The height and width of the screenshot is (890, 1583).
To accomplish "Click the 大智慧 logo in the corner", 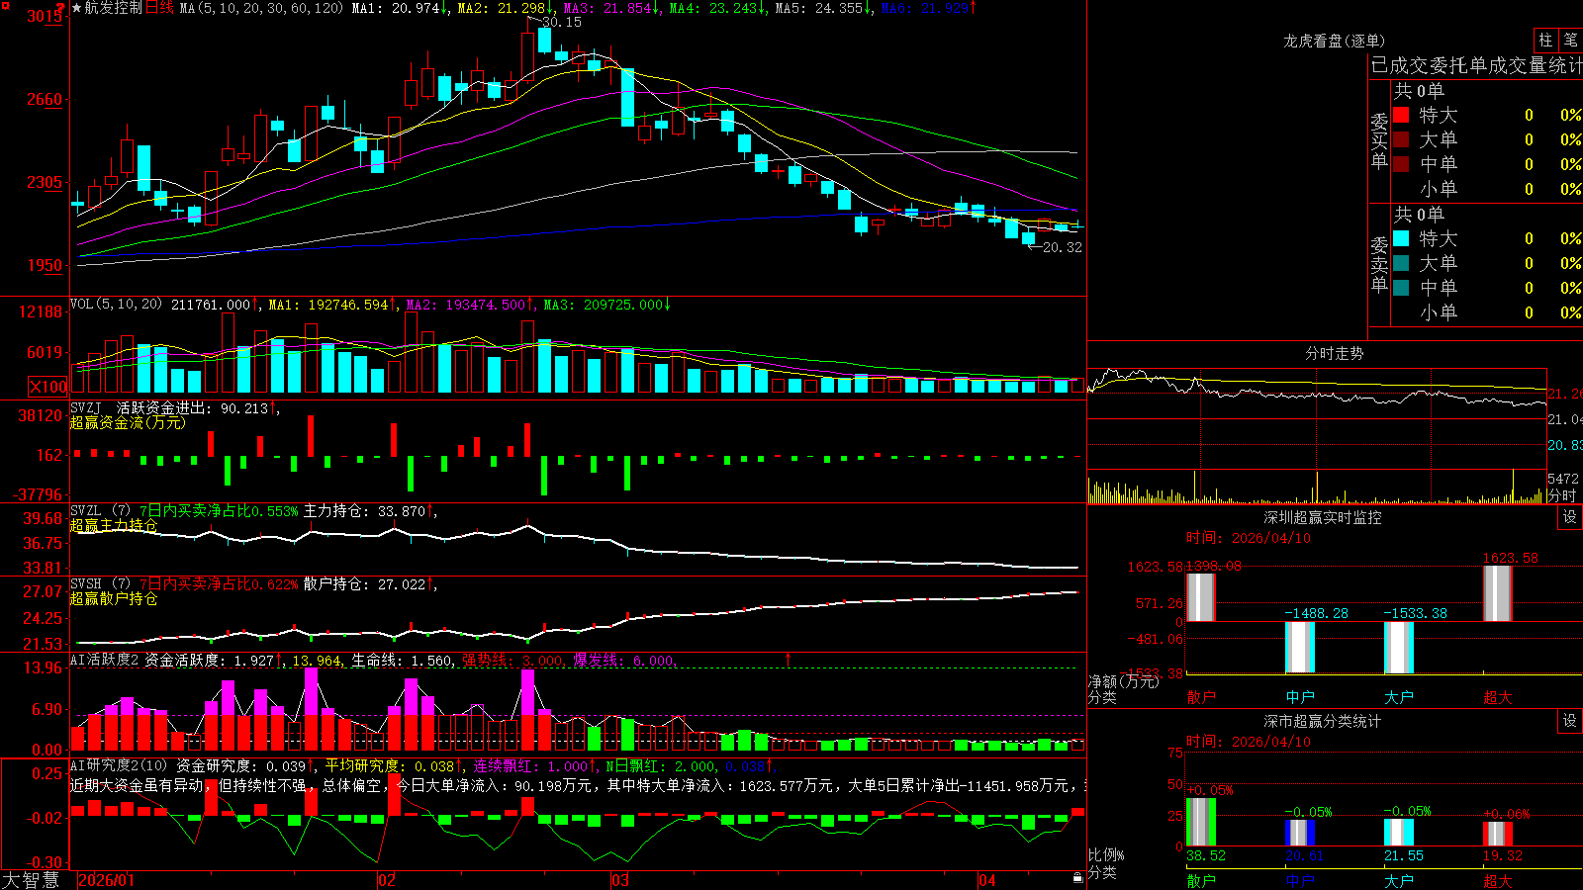I will click(31, 880).
